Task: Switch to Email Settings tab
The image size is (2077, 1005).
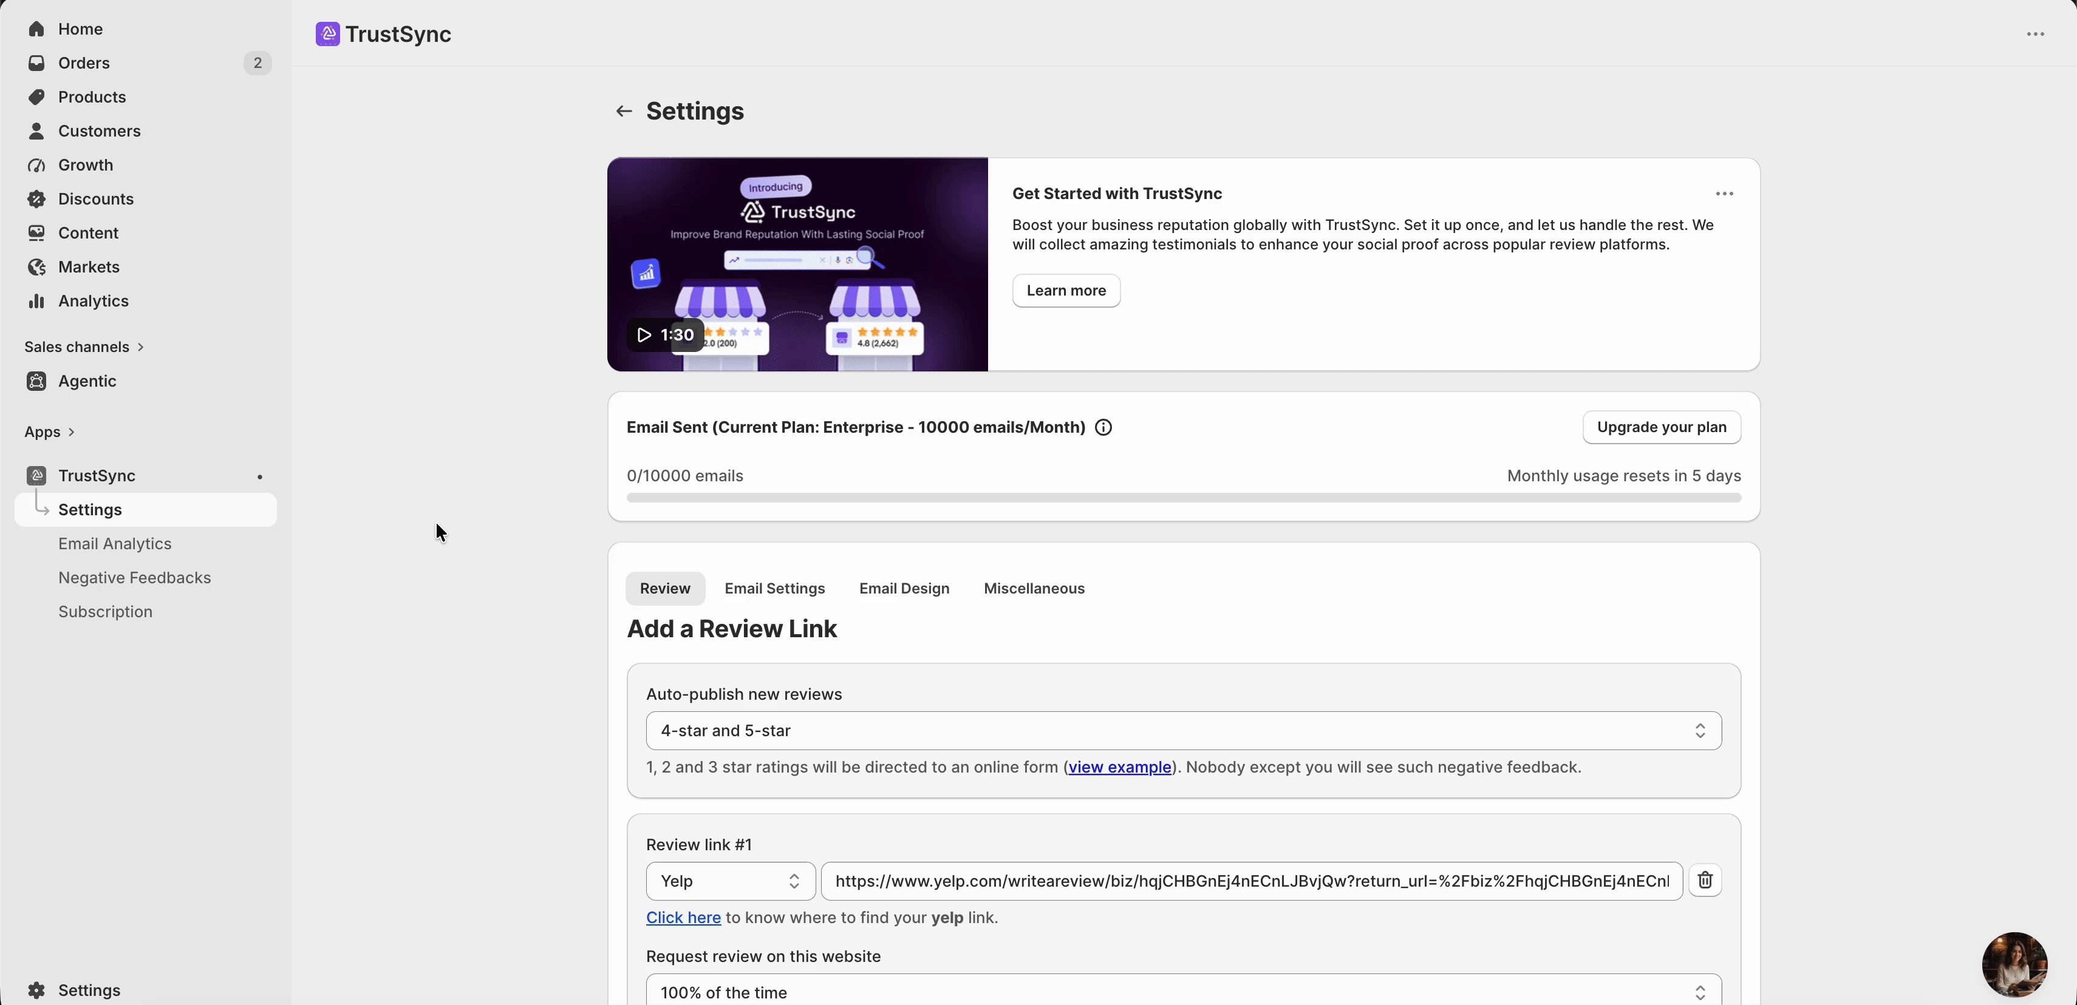Action: 775,588
